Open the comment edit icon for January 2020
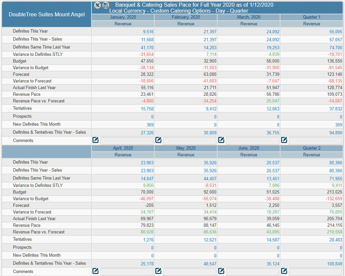This screenshot has height=276, width=345. pyautogui.click(x=95, y=140)
